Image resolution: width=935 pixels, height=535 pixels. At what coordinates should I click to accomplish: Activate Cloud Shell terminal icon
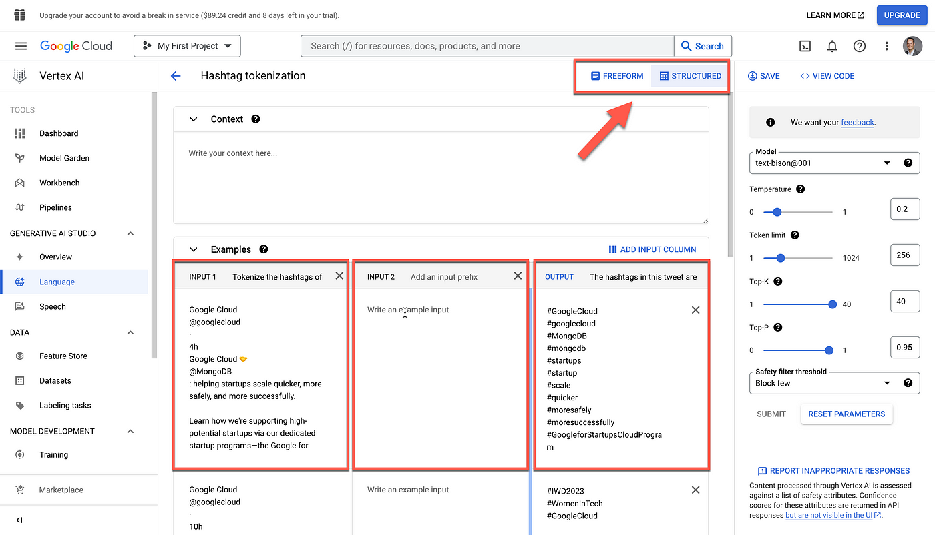coord(805,46)
